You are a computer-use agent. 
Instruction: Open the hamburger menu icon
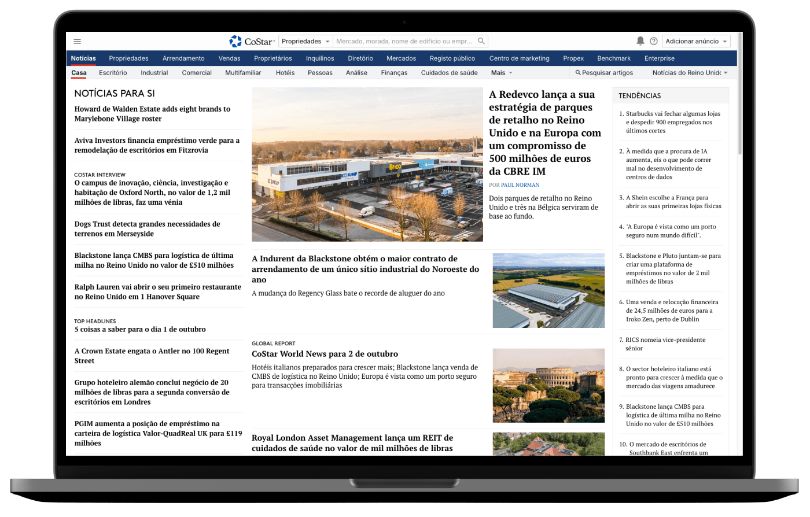click(78, 42)
